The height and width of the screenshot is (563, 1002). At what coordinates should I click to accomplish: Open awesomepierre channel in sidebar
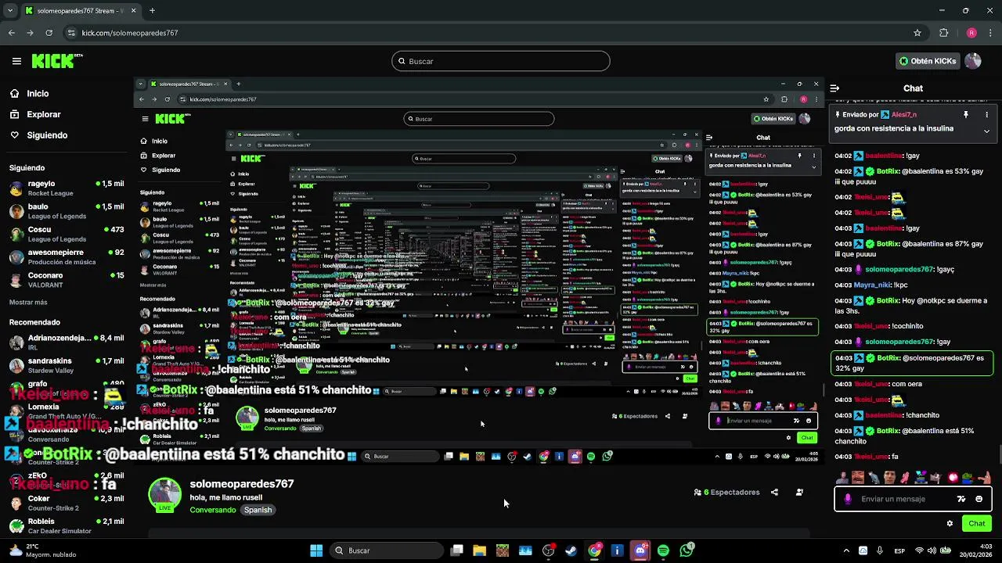(x=67, y=257)
